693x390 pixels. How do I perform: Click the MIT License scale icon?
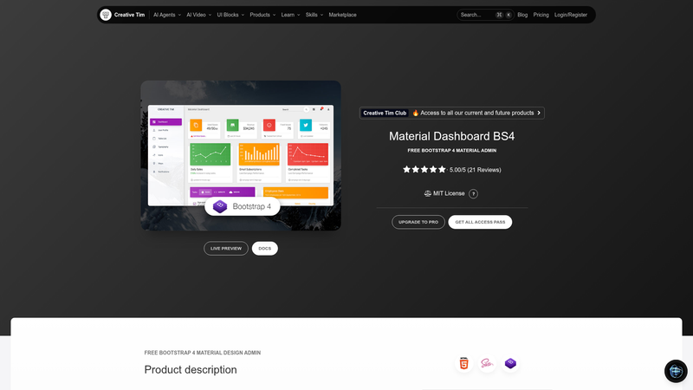[427, 193]
